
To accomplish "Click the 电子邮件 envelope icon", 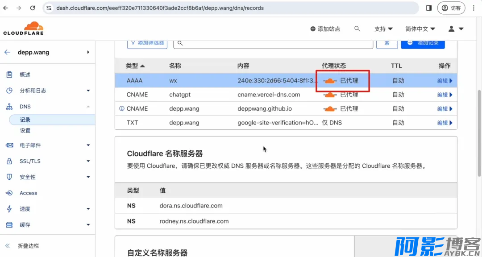I will [9, 145].
